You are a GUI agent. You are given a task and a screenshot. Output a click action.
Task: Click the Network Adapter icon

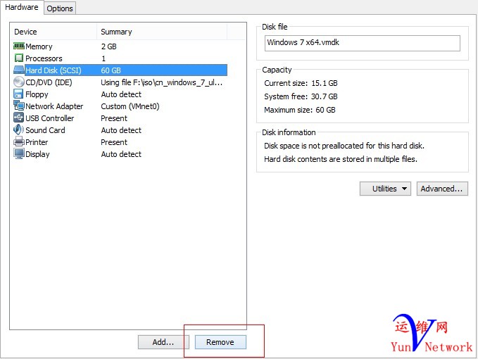18,106
